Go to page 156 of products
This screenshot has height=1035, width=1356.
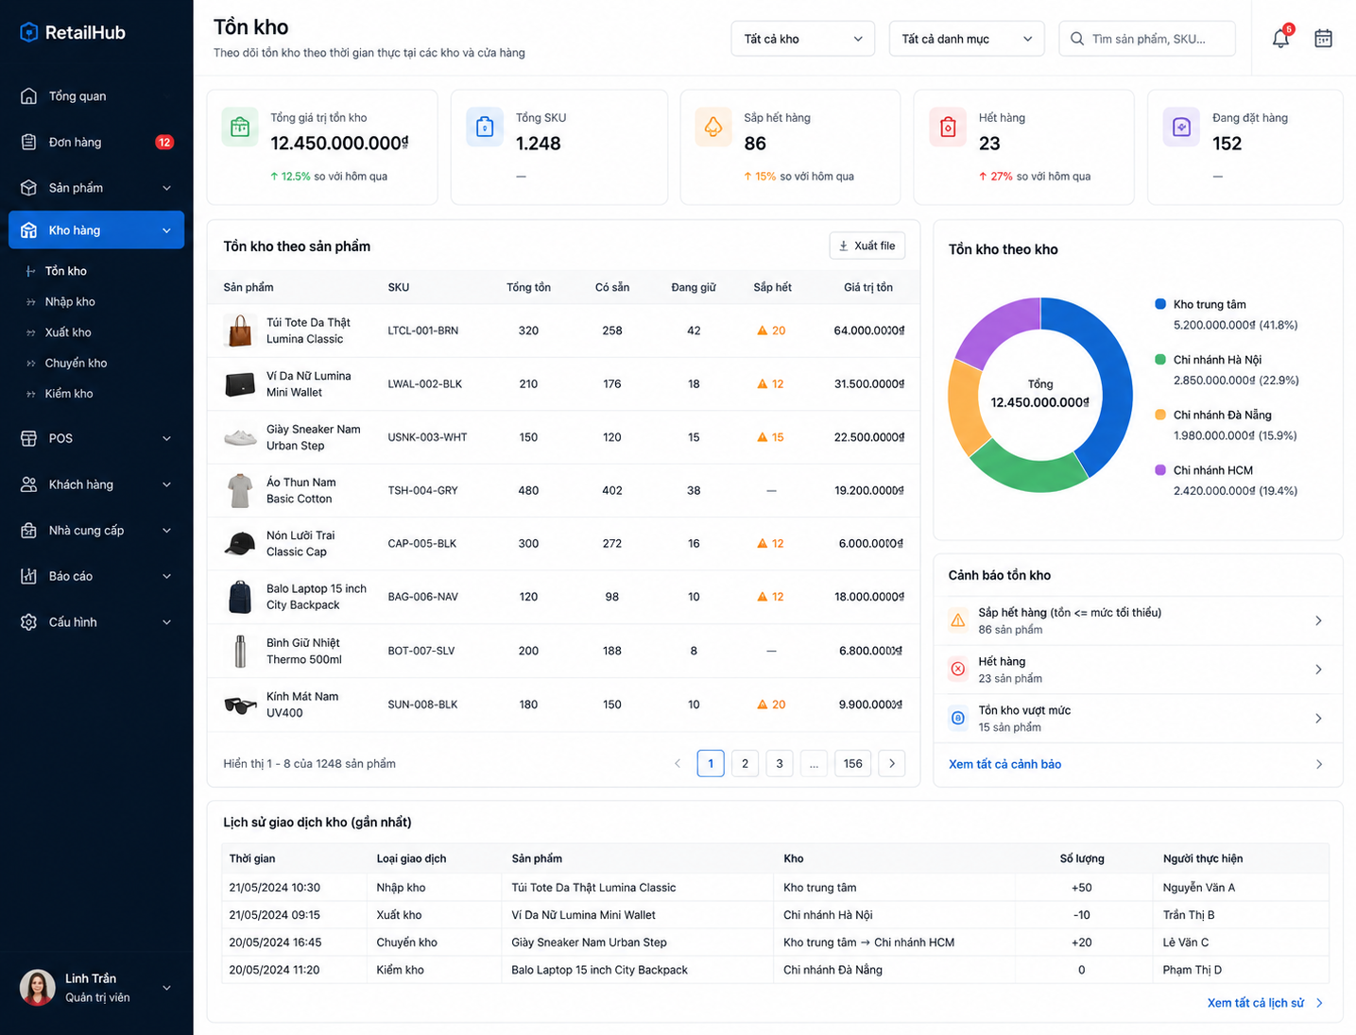853,763
